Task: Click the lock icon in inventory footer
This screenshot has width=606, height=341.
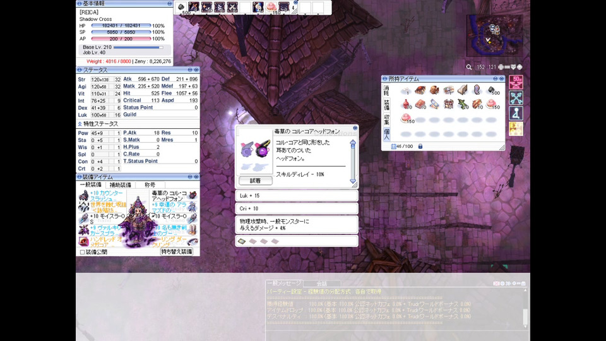Action: (x=420, y=146)
